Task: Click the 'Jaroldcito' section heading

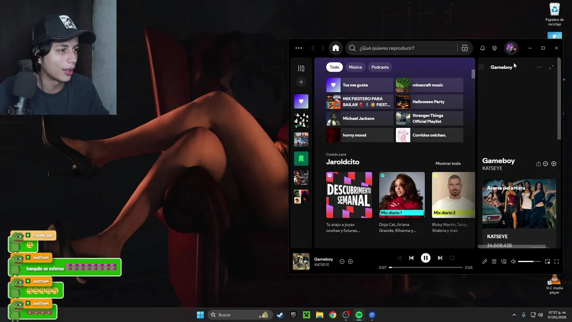Action: 343,162
